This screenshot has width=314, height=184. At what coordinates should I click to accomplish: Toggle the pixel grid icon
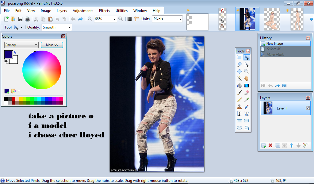tap(130, 19)
